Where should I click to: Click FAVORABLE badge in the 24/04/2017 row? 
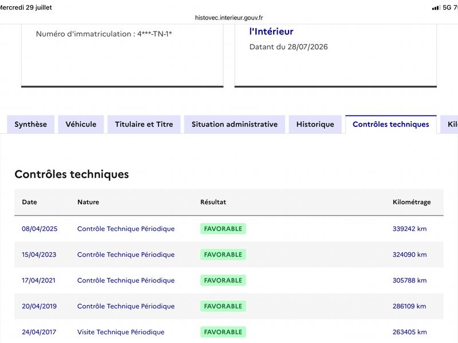(x=223, y=332)
